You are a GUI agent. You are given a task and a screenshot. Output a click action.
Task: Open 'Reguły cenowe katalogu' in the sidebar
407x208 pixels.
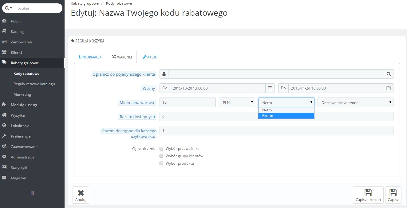34,84
